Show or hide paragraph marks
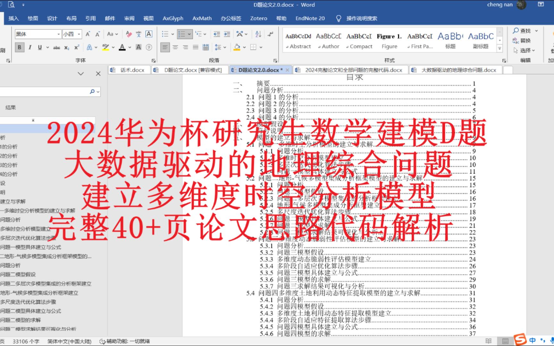The height and width of the screenshot is (346, 554). [x=270, y=34]
